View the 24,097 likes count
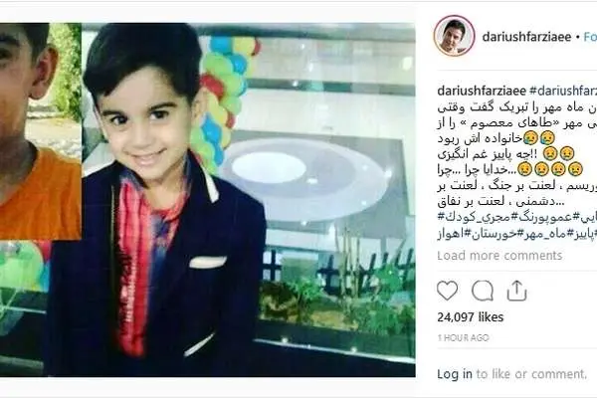The width and height of the screenshot is (597, 398). point(471,316)
